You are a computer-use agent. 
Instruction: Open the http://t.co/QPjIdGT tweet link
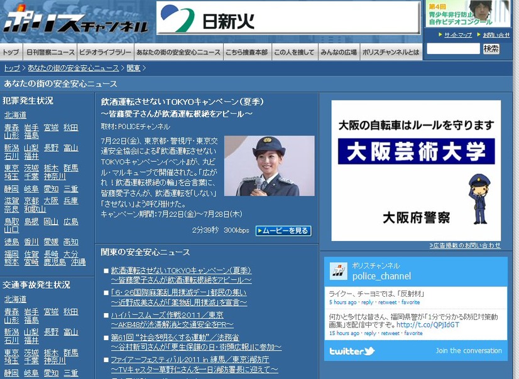pos(428,325)
